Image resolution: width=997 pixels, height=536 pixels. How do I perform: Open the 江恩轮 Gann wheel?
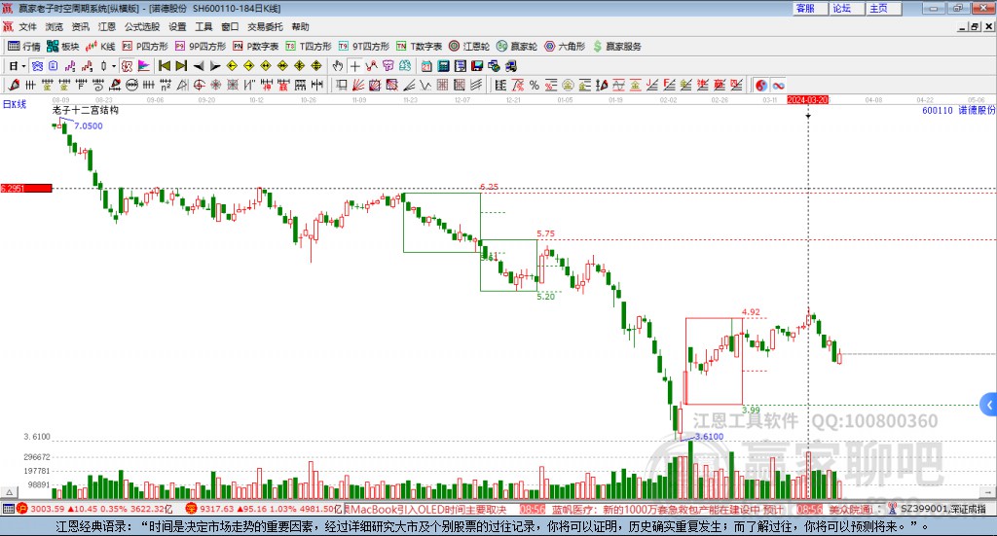click(469, 47)
